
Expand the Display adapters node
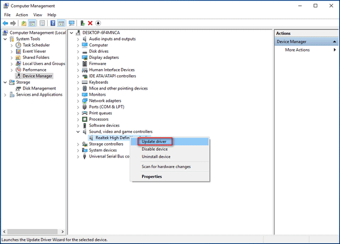click(78, 57)
